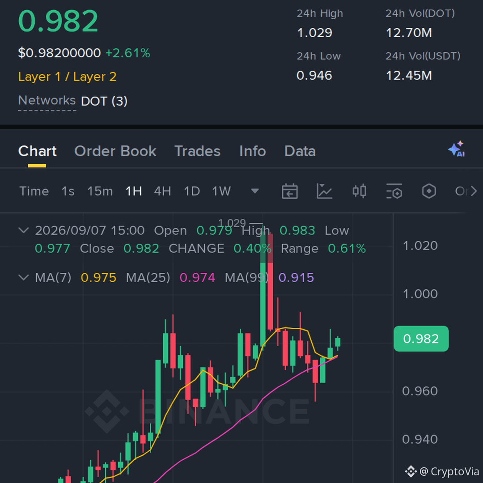483x483 pixels.
Task: Select the candlestick chart style icon
Action: pos(359,191)
